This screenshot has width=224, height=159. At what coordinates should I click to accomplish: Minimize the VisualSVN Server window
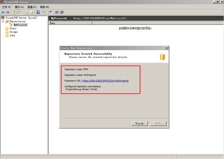[214, 2]
